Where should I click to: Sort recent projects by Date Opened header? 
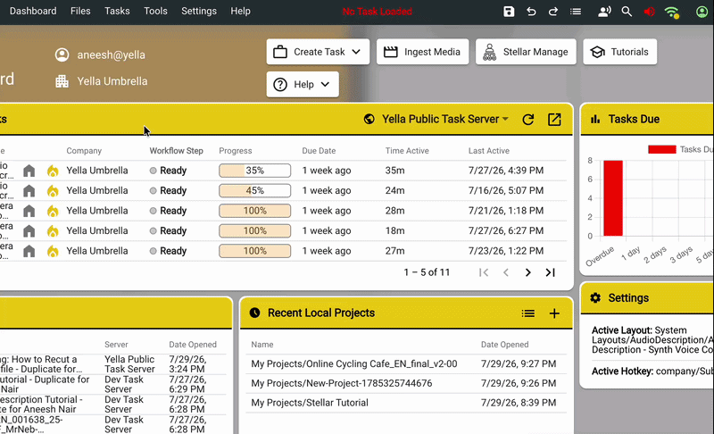[x=504, y=345]
